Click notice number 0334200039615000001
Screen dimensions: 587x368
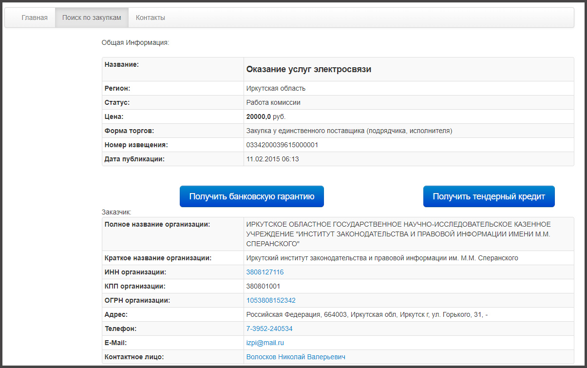[x=283, y=145]
